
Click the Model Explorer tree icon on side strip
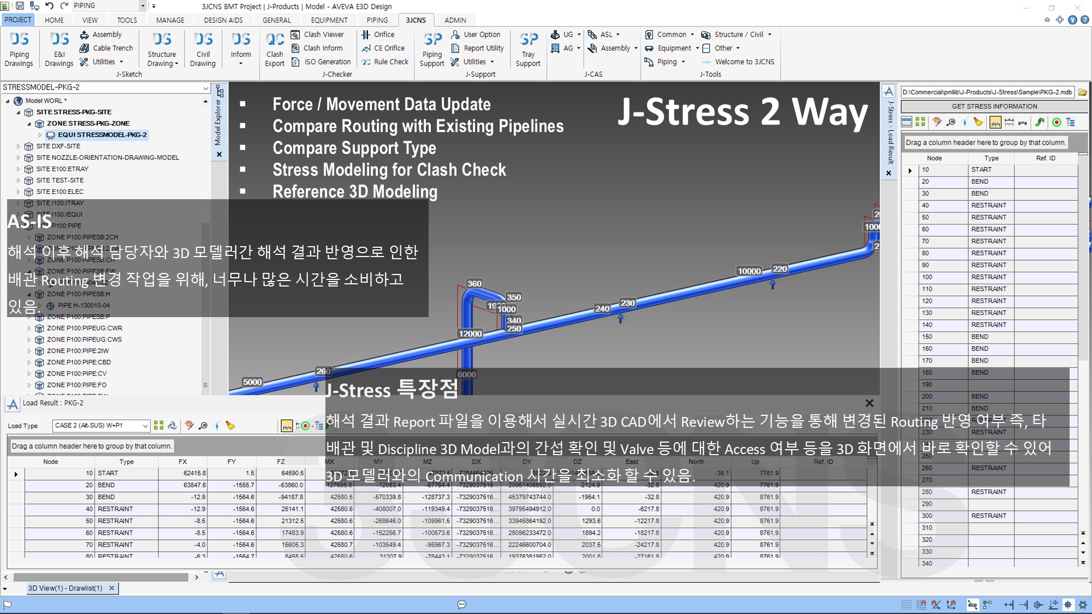click(219, 91)
